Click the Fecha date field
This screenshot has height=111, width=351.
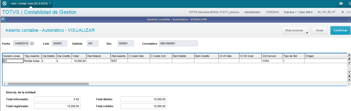(x=21, y=43)
